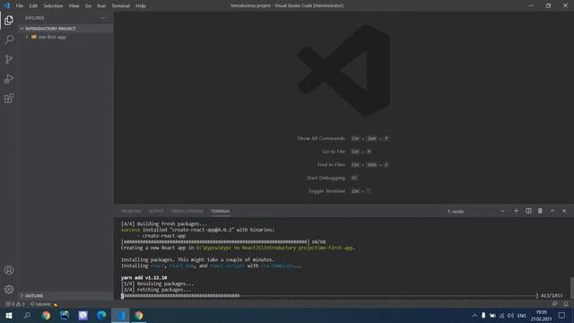The height and width of the screenshot is (323, 574).
Task: Open Microsoft Edge in the taskbar
Action: click(x=101, y=315)
